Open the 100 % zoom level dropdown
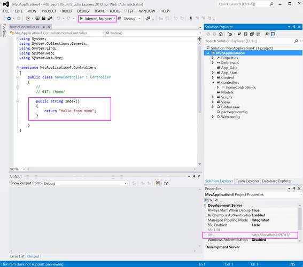The width and height of the screenshot is (303, 267). (24, 169)
